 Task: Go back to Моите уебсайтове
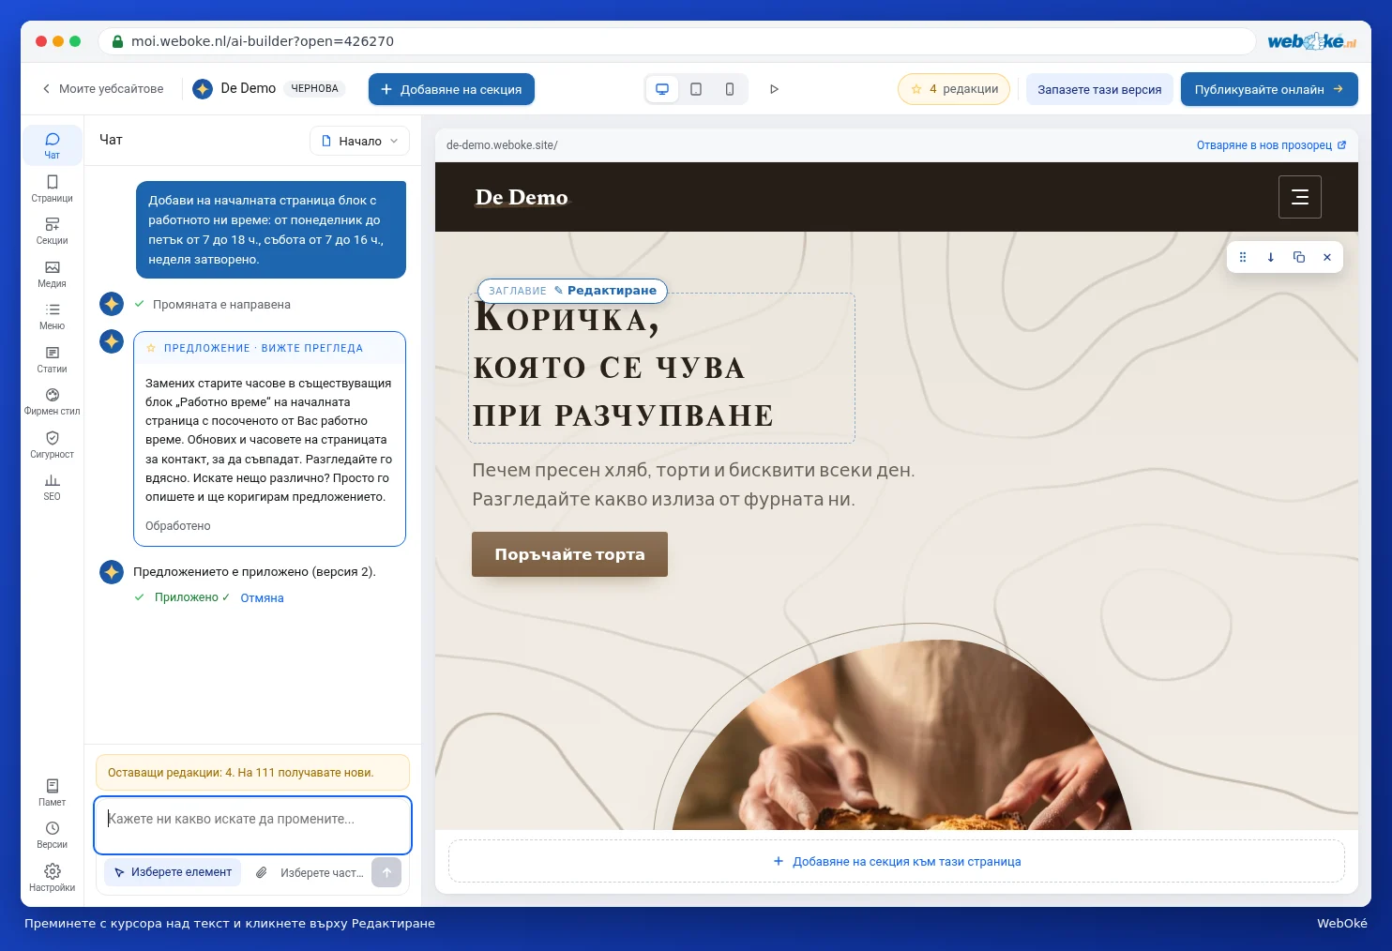102,89
